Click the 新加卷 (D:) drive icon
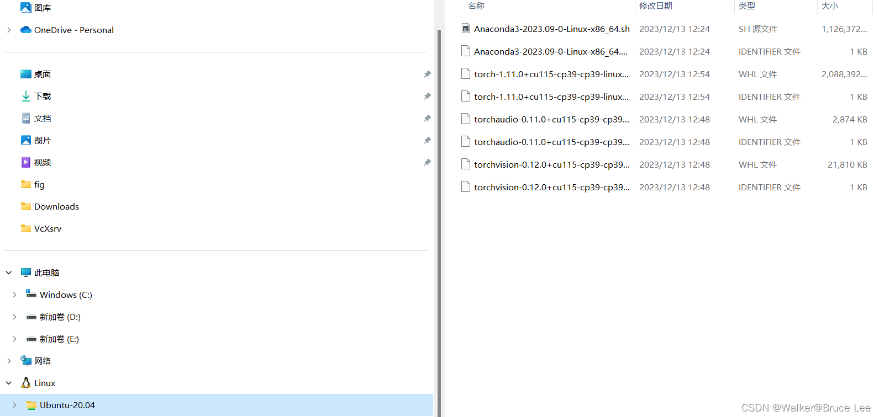Image resolution: width=879 pixels, height=417 pixels. tap(31, 317)
